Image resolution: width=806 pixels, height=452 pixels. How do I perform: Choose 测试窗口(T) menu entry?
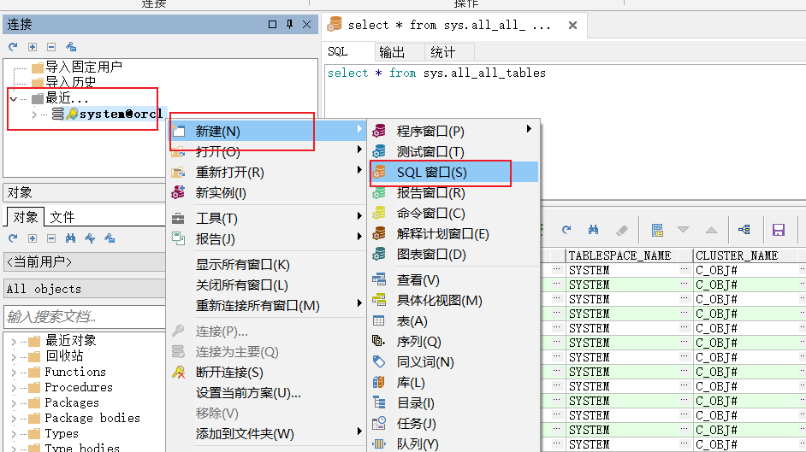[x=453, y=152]
